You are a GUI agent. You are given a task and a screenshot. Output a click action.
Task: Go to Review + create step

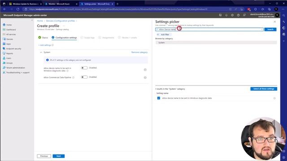pyautogui.click(x=127, y=38)
